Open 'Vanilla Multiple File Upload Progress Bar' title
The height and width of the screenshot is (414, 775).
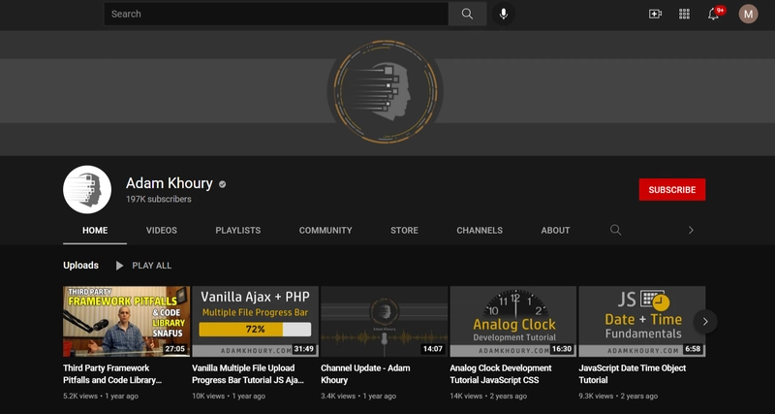click(x=248, y=374)
